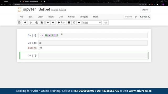Restart kernel and re-run whole notebook
This screenshot has height=94, width=168.
pyautogui.click(x=79, y=22)
